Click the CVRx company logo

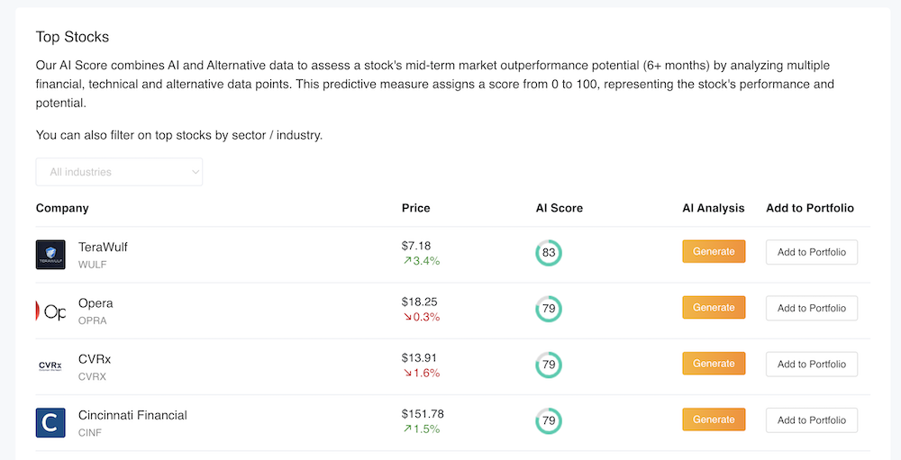pyautogui.click(x=50, y=365)
